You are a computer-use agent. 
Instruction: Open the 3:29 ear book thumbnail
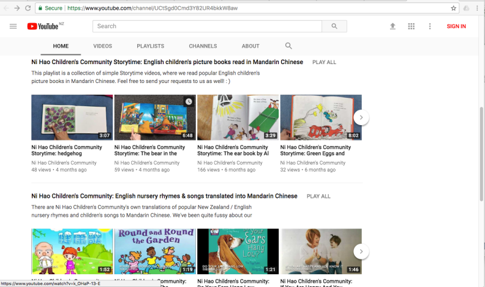coord(238,117)
